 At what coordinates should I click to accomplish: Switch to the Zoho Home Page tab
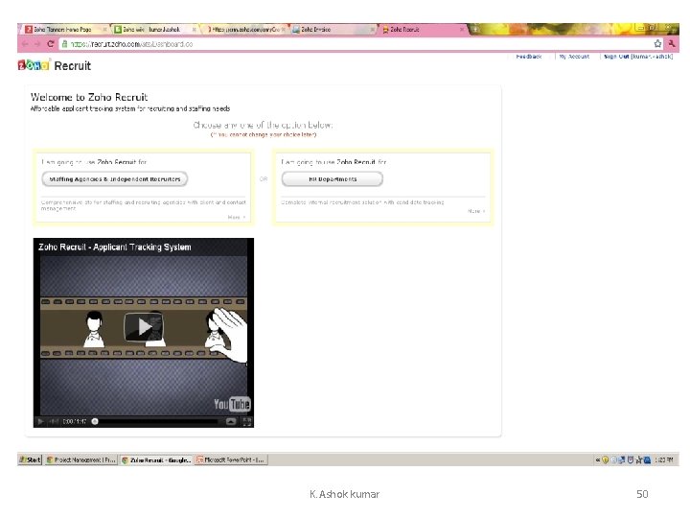pyautogui.click(x=64, y=30)
